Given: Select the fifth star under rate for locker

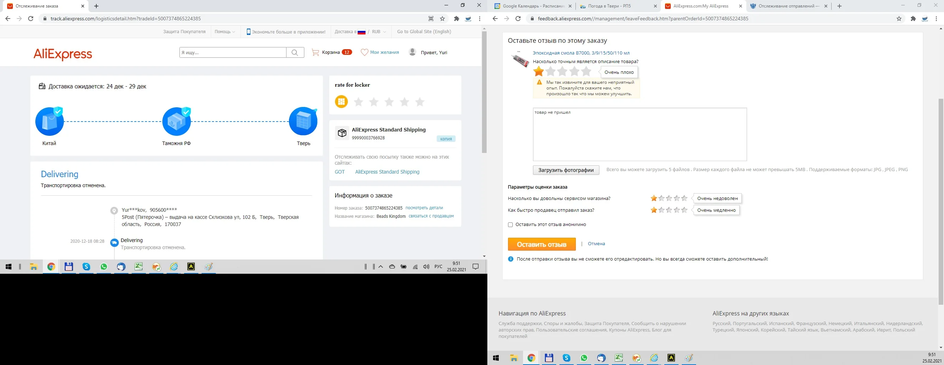Looking at the screenshot, I should (420, 102).
